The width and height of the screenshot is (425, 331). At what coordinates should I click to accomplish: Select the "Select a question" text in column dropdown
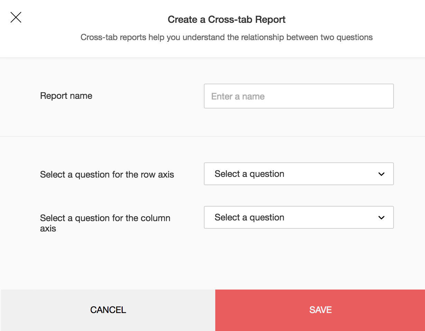(x=249, y=217)
